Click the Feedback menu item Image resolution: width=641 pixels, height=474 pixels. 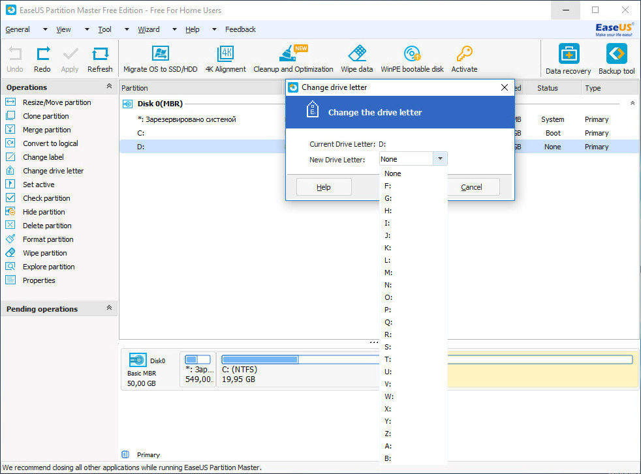click(x=240, y=29)
